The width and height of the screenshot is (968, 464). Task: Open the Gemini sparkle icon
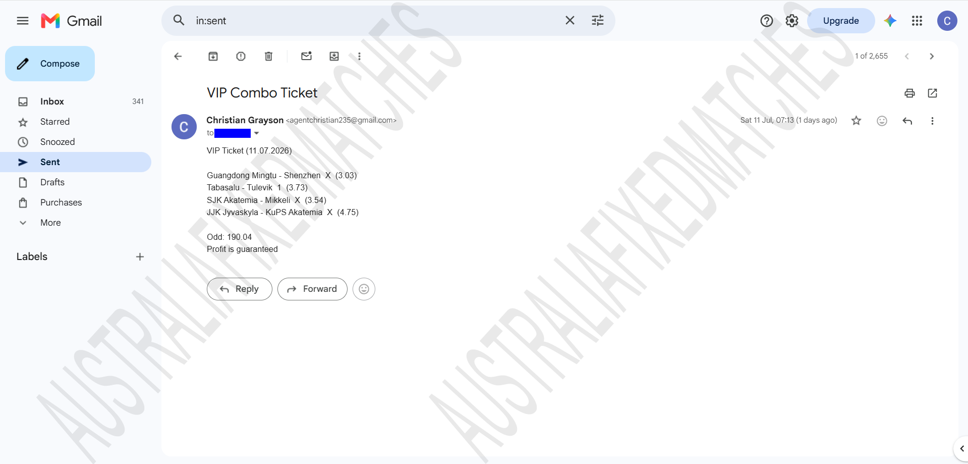[890, 21]
